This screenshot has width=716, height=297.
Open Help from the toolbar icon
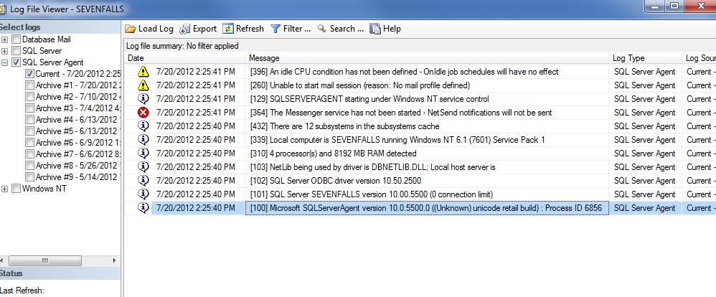click(375, 29)
